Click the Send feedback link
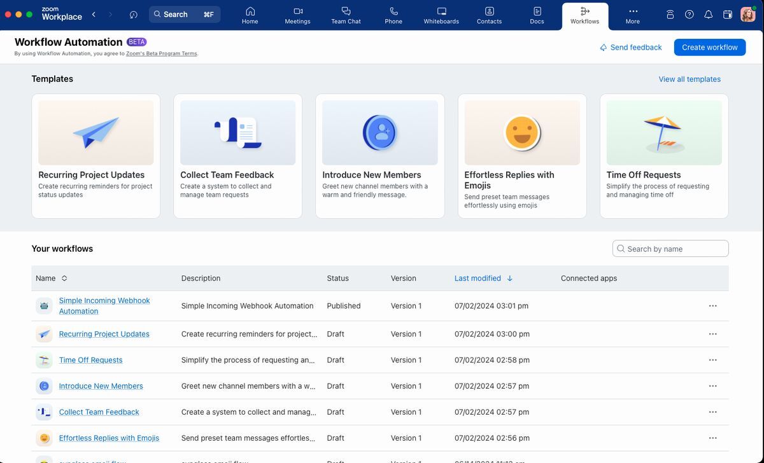Viewport: 764px width, 463px height. pos(631,47)
